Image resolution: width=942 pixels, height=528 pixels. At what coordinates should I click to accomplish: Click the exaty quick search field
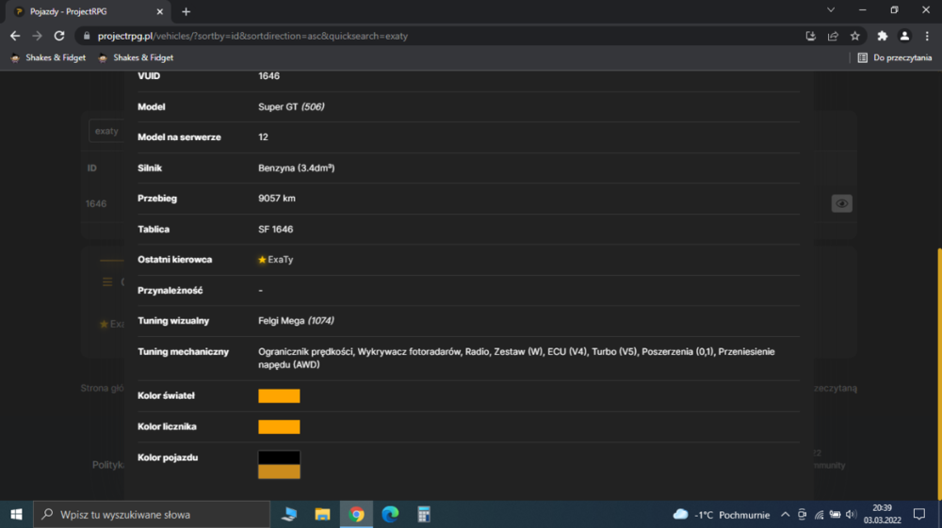pyautogui.click(x=106, y=131)
